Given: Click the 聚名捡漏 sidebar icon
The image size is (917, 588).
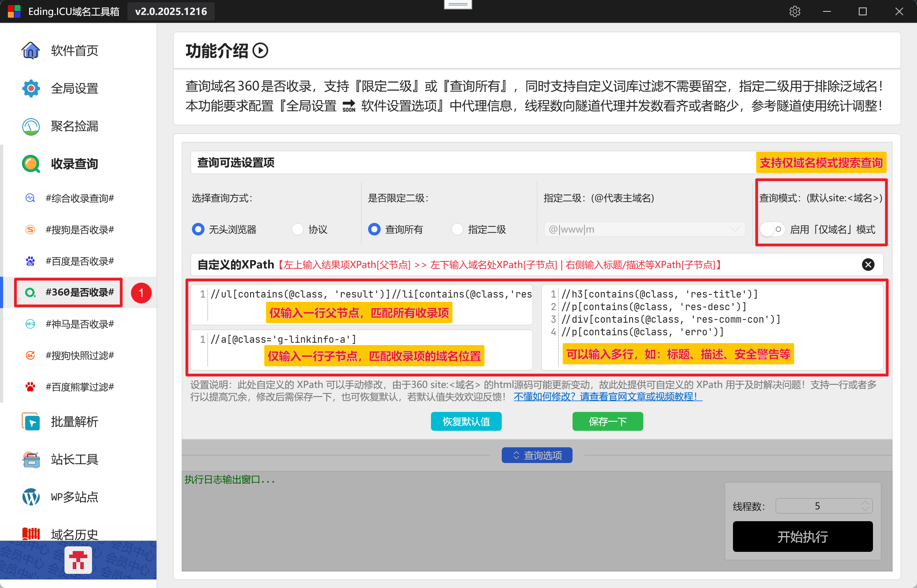Looking at the screenshot, I should [31, 127].
